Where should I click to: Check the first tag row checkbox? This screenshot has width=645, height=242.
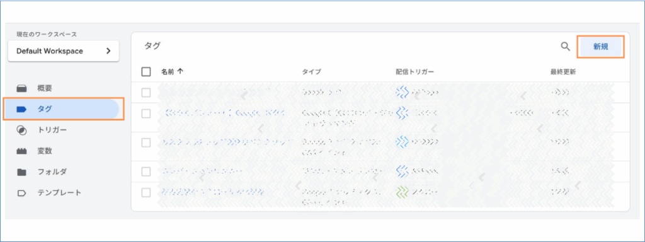coord(146,93)
